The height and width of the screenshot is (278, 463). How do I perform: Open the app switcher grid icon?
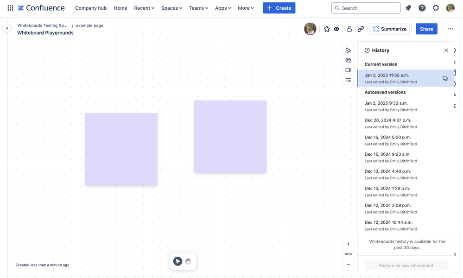[10, 8]
